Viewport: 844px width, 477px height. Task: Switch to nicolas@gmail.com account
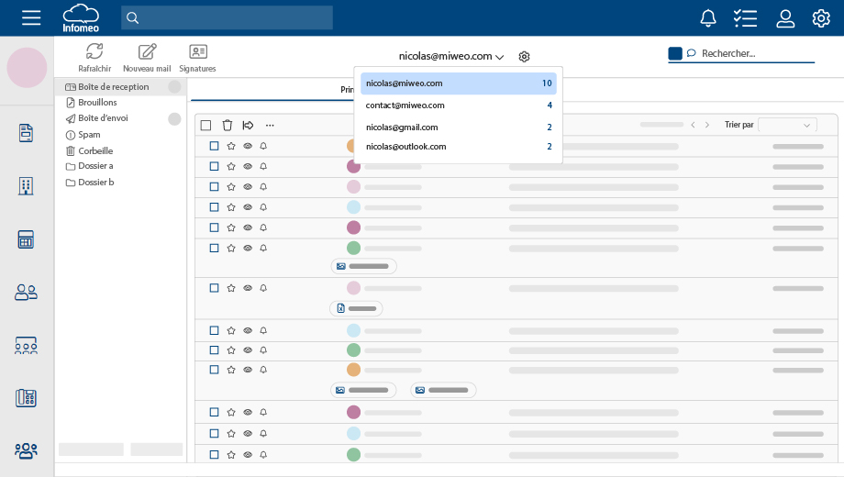click(459, 128)
